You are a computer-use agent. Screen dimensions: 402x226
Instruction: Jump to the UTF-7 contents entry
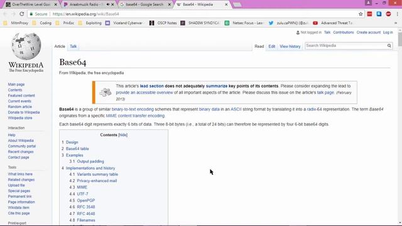click(x=82, y=194)
